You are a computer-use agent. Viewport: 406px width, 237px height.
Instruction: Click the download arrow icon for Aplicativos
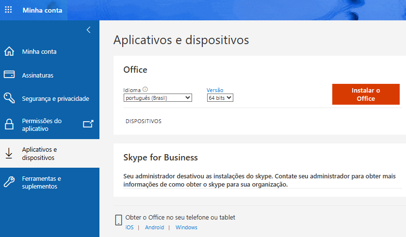click(x=9, y=153)
